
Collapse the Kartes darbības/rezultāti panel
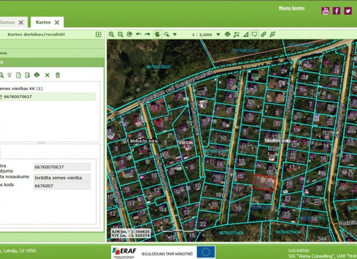[x=98, y=35]
